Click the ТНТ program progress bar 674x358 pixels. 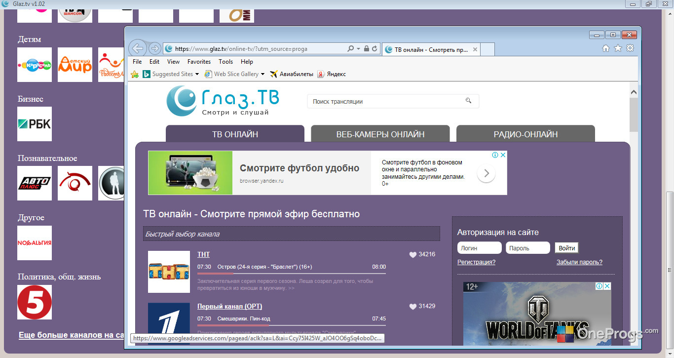click(x=292, y=273)
